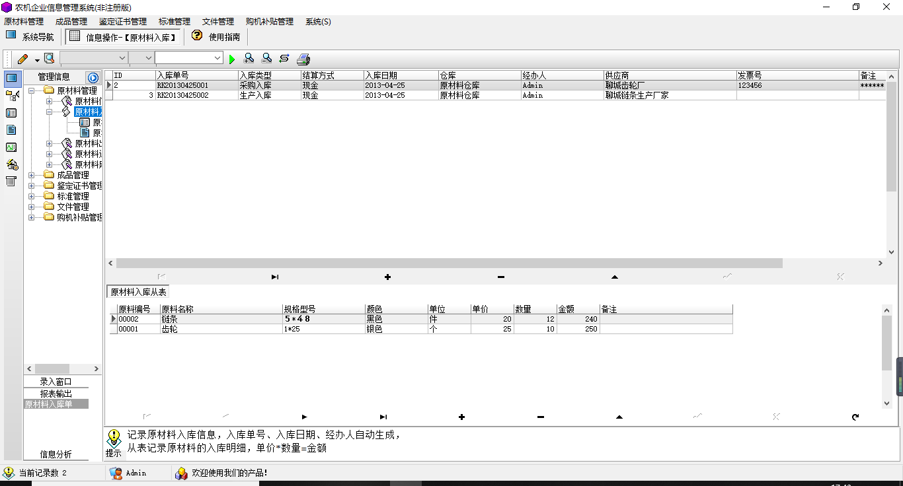
Task: Open the 标准管理 menu
Action: pyautogui.click(x=175, y=22)
